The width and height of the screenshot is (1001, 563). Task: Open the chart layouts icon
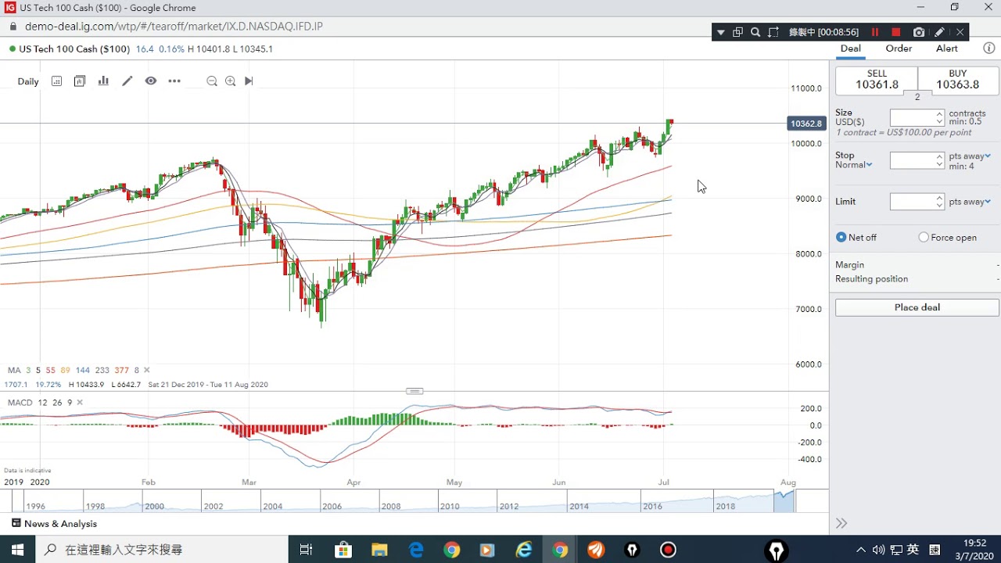[79, 81]
